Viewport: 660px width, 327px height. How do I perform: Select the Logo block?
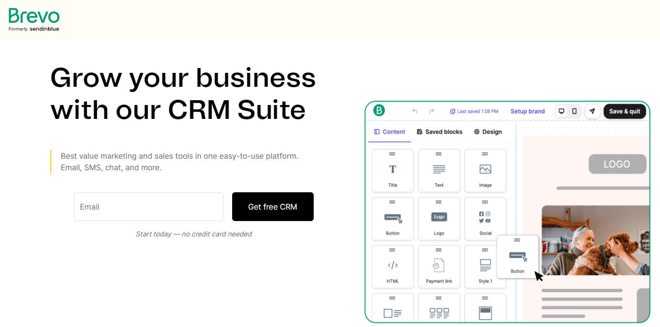click(439, 219)
